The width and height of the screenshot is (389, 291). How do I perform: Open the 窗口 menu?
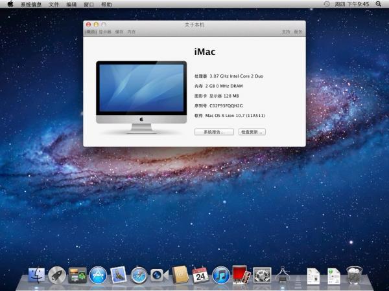click(x=89, y=5)
